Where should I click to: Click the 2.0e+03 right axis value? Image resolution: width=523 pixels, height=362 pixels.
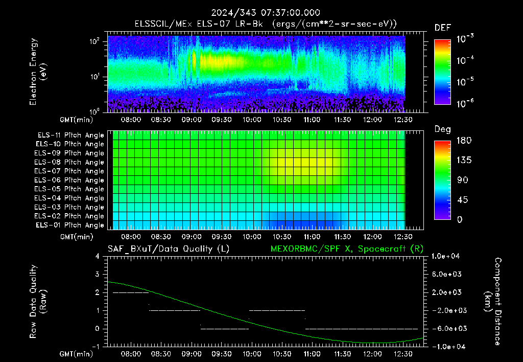(x=447, y=292)
